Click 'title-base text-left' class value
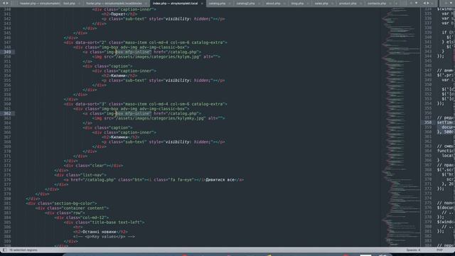This screenshot has width=455, height=256. (x=117, y=223)
